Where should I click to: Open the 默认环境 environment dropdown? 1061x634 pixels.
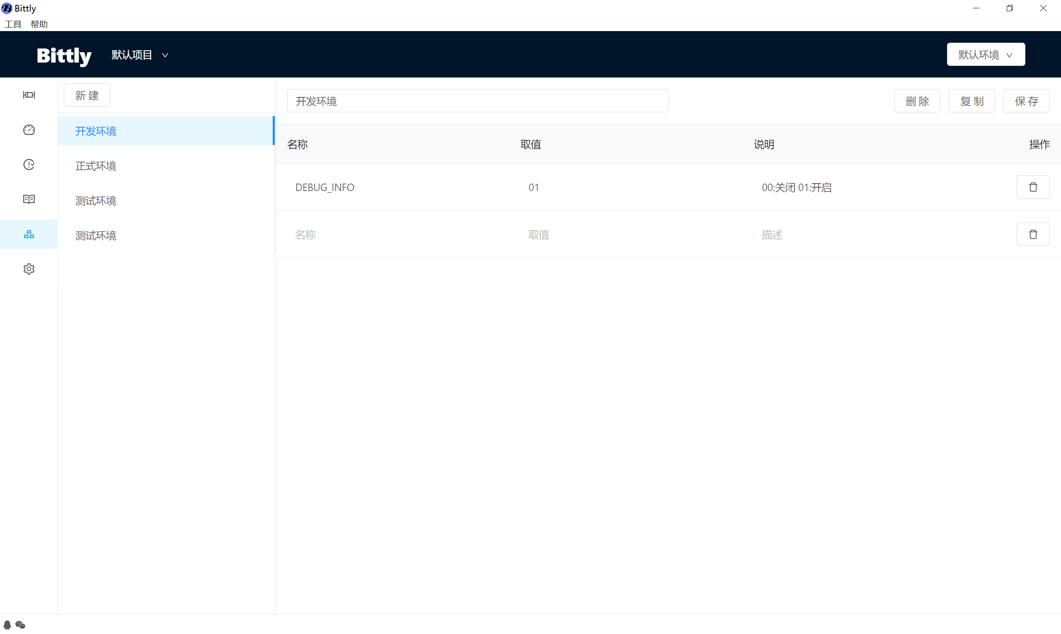click(x=986, y=55)
